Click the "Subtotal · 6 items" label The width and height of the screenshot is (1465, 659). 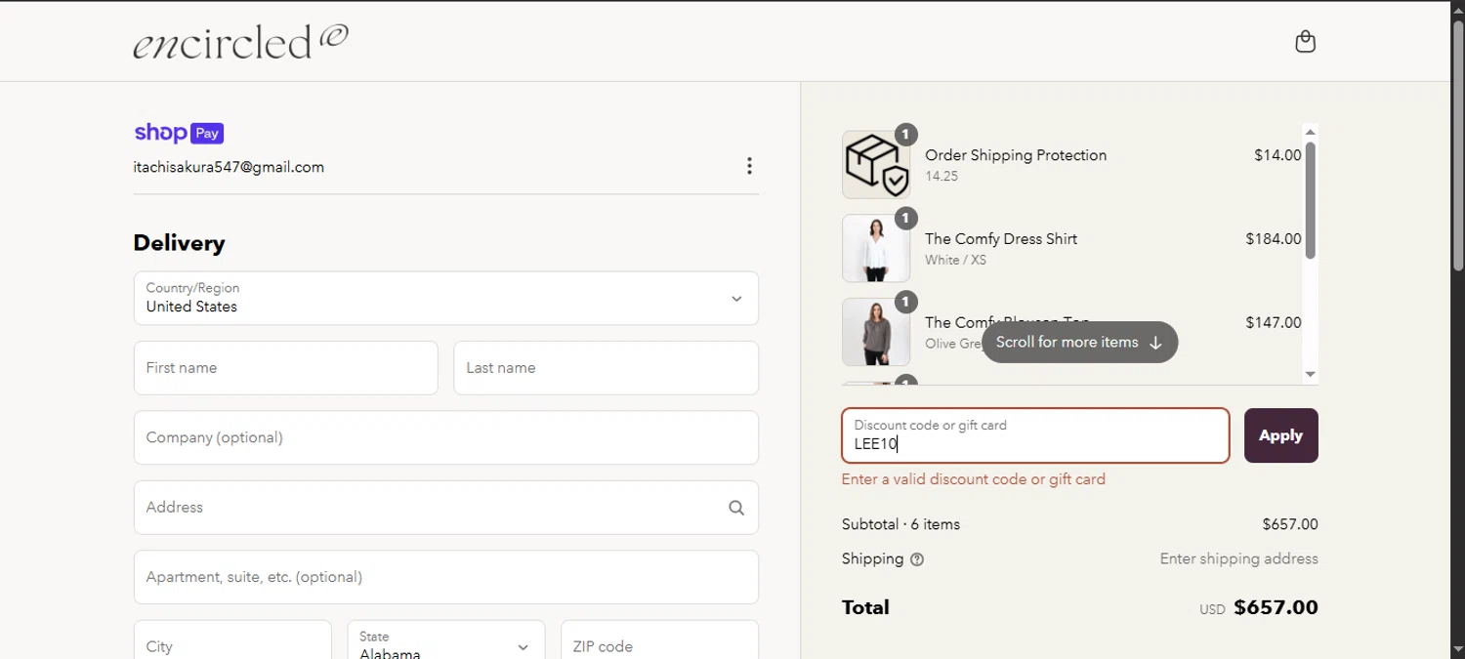coord(900,525)
